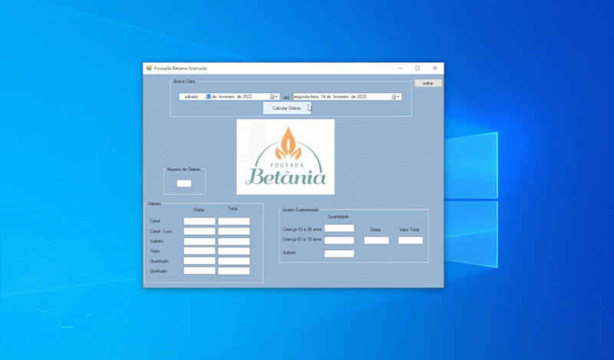Image resolution: width=614 pixels, height=360 pixels.
Task: Click the Quádruplo Diária field
Action: click(x=200, y=261)
